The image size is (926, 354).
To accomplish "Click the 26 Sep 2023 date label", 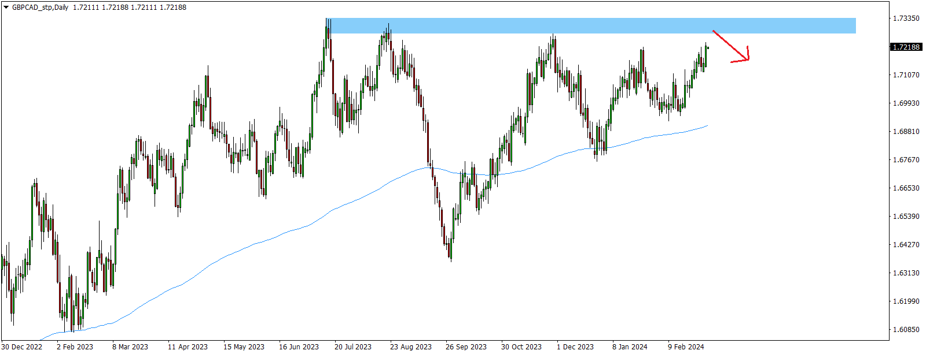I will [466, 347].
